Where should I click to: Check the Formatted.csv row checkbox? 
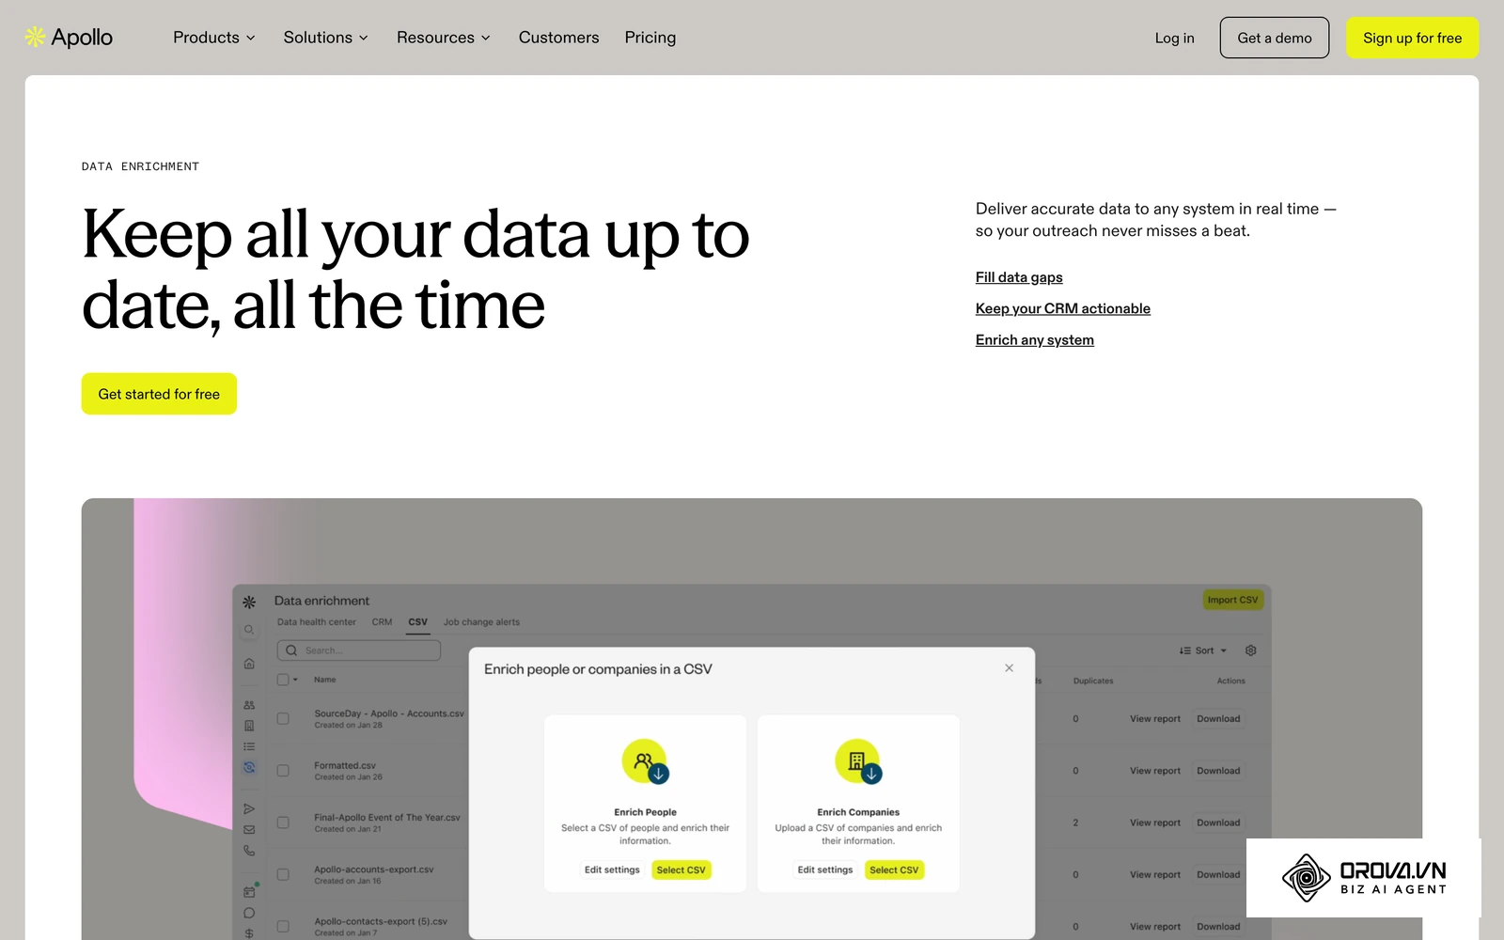click(283, 771)
